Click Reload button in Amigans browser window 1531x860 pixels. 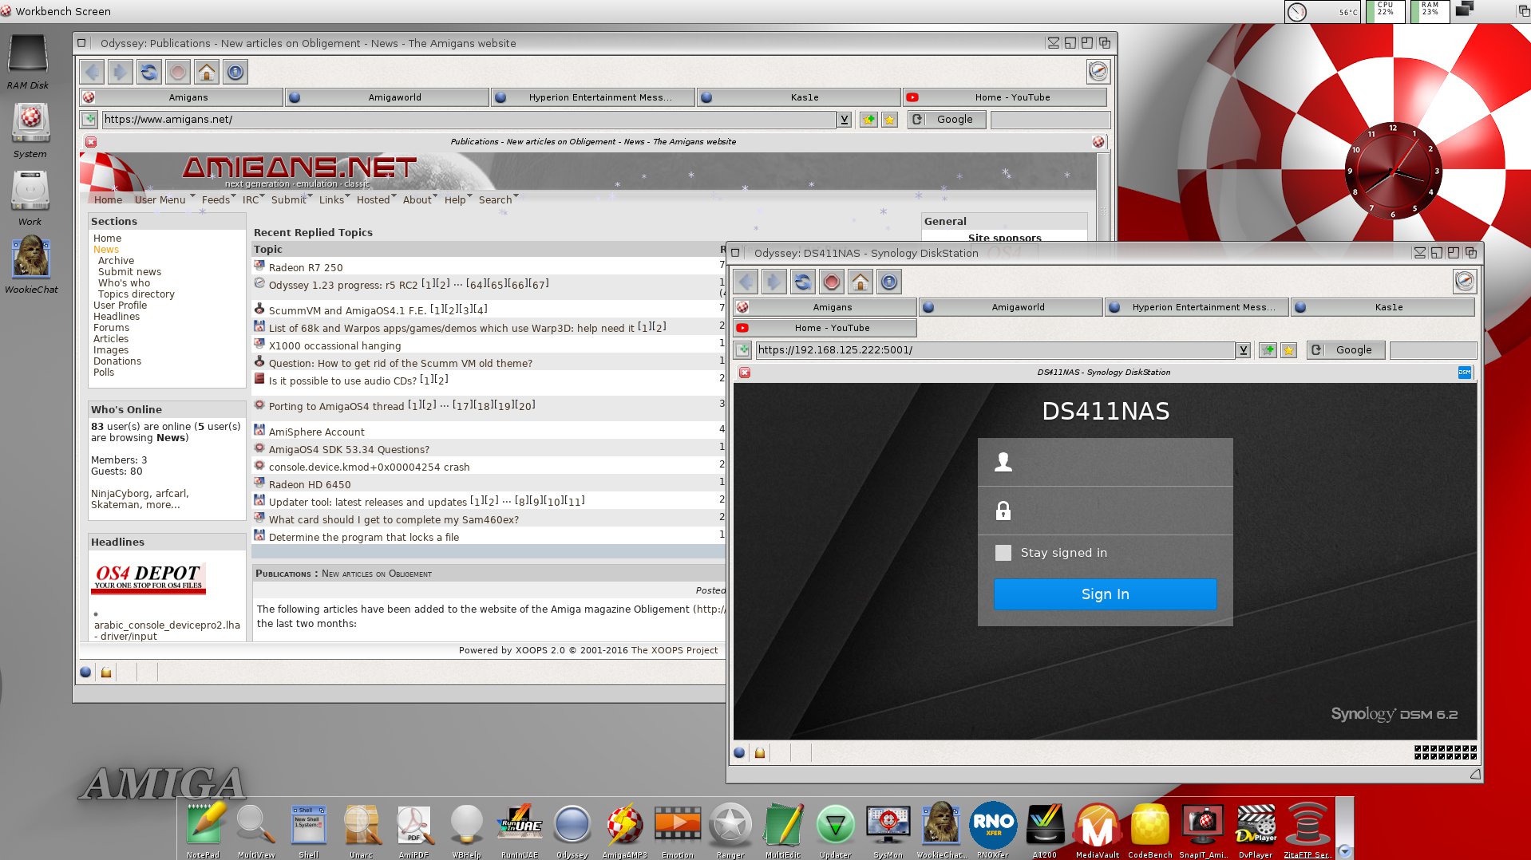pyautogui.click(x=148, y=73)
